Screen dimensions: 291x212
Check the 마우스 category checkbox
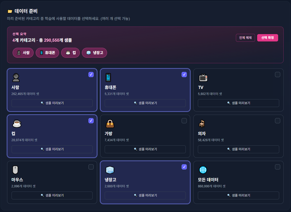pos(91,167)
